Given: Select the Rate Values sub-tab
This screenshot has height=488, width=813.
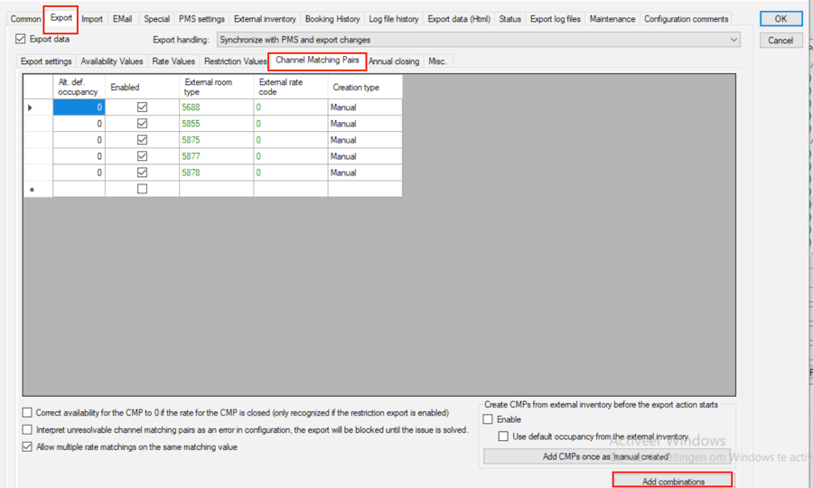Looking at the screenshot, I should click(x=173, y=61).
